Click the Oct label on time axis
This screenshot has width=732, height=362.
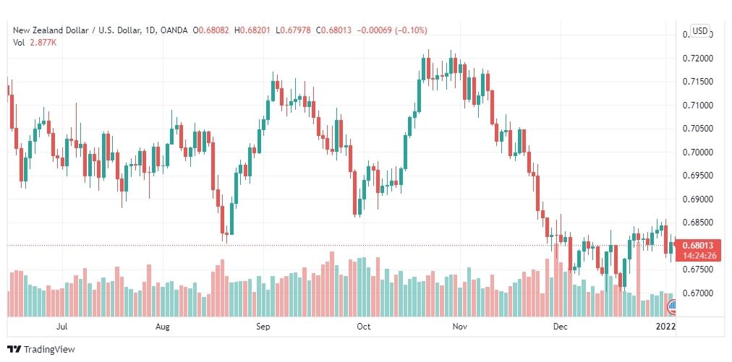click(x=363, y=327)
